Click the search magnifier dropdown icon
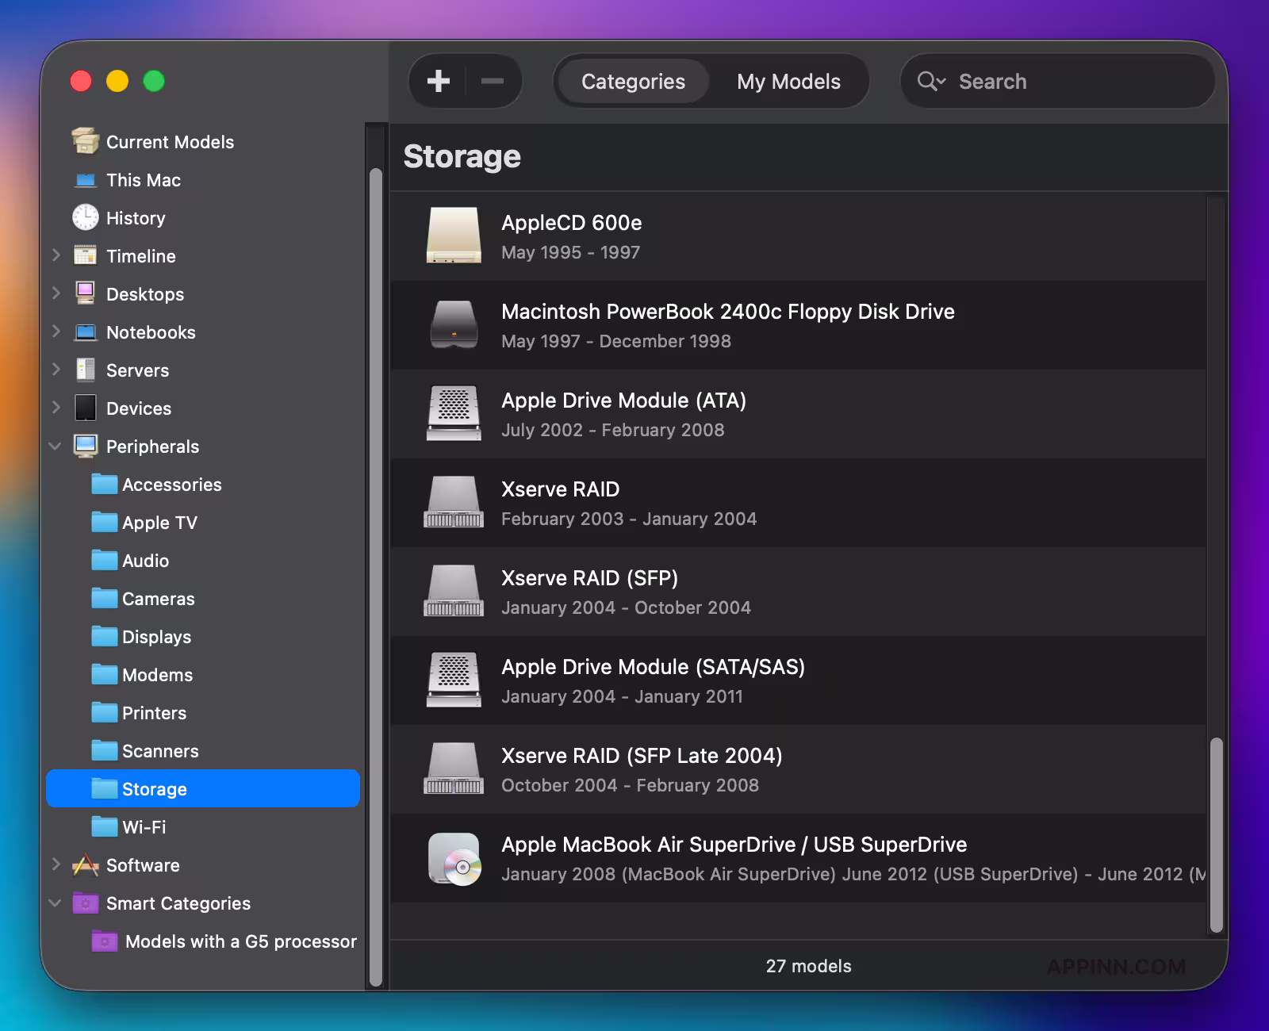 (x=931, y=81)
